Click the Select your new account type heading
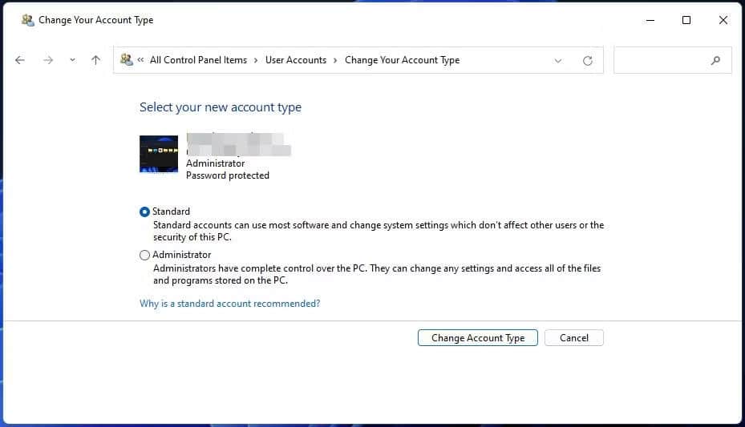 [x=221, y=107]
